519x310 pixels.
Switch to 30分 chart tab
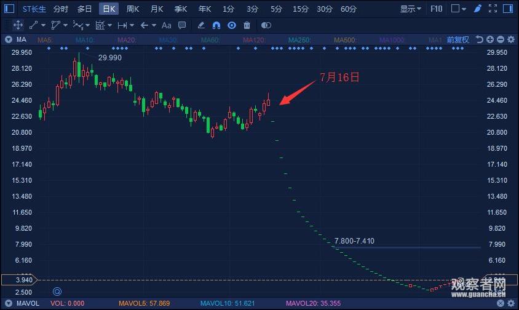point(325,9)
